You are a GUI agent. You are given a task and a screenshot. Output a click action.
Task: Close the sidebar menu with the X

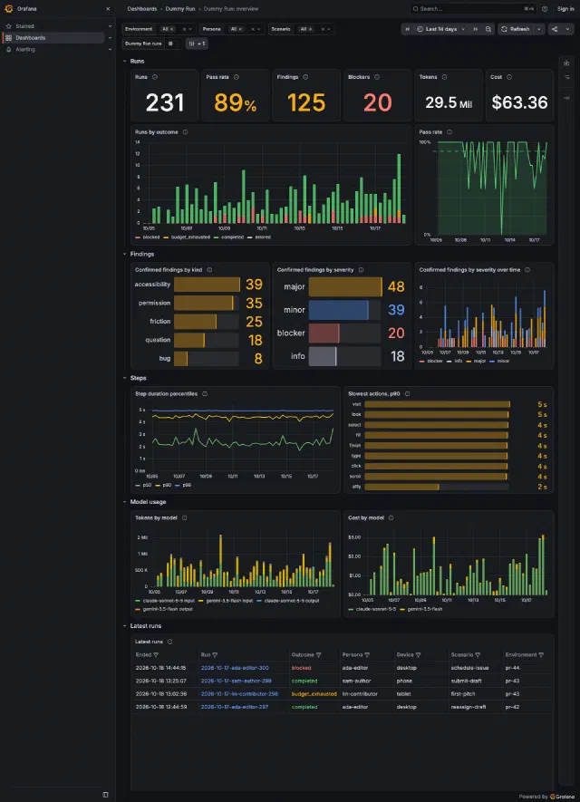[x=108, y=9]
